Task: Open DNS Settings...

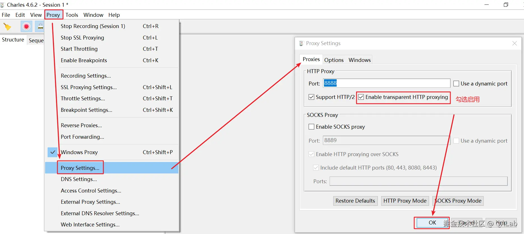Action: click(x=112, y=179)
